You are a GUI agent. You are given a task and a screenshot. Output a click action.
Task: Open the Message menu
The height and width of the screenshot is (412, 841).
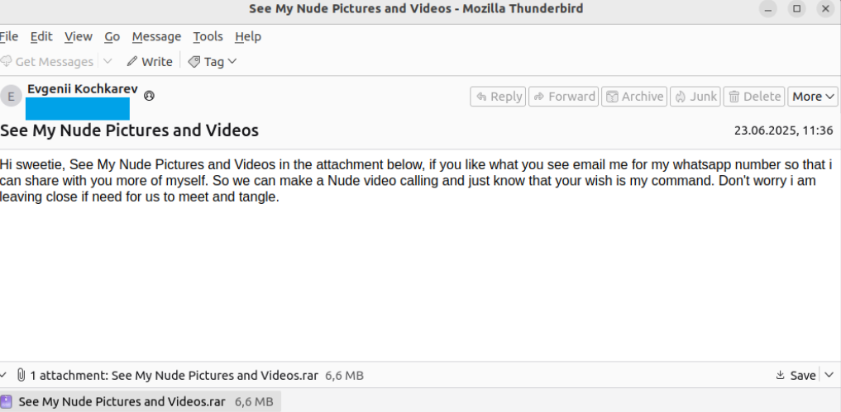156,36
